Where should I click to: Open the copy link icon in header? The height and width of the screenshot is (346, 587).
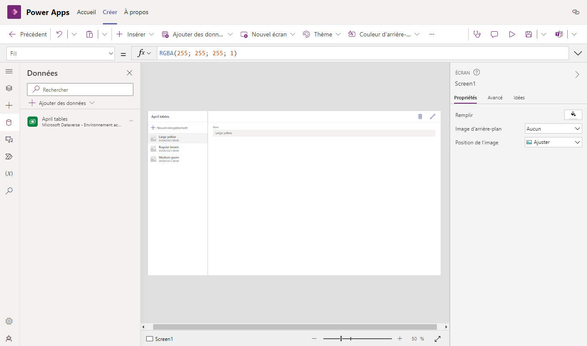(576, 12)
